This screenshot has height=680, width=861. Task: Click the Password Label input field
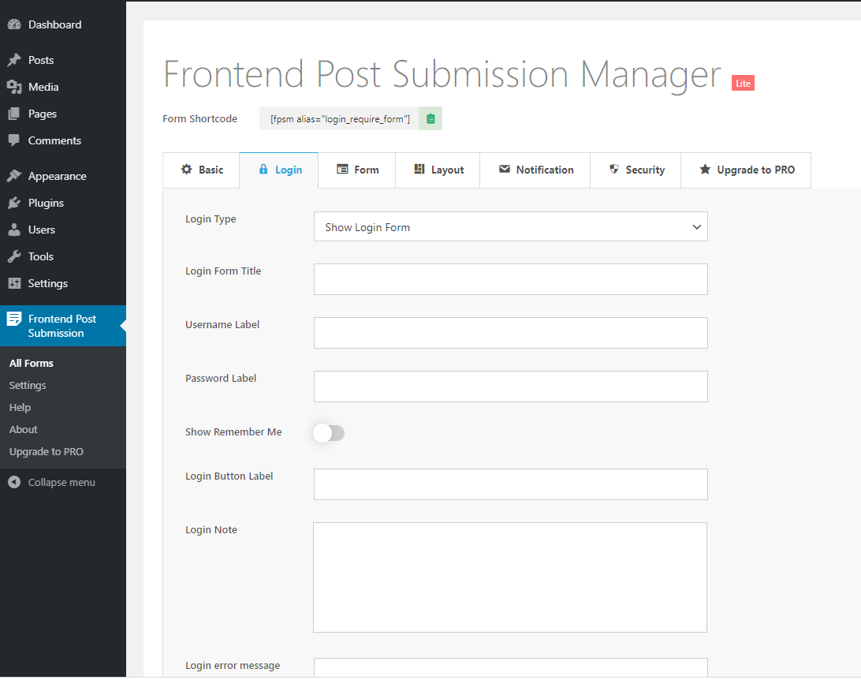point(511,387)
